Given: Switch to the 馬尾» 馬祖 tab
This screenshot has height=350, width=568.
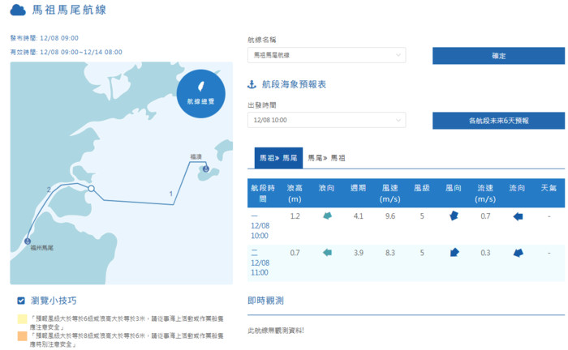Looking at the screenshot, I should [325, 158].
